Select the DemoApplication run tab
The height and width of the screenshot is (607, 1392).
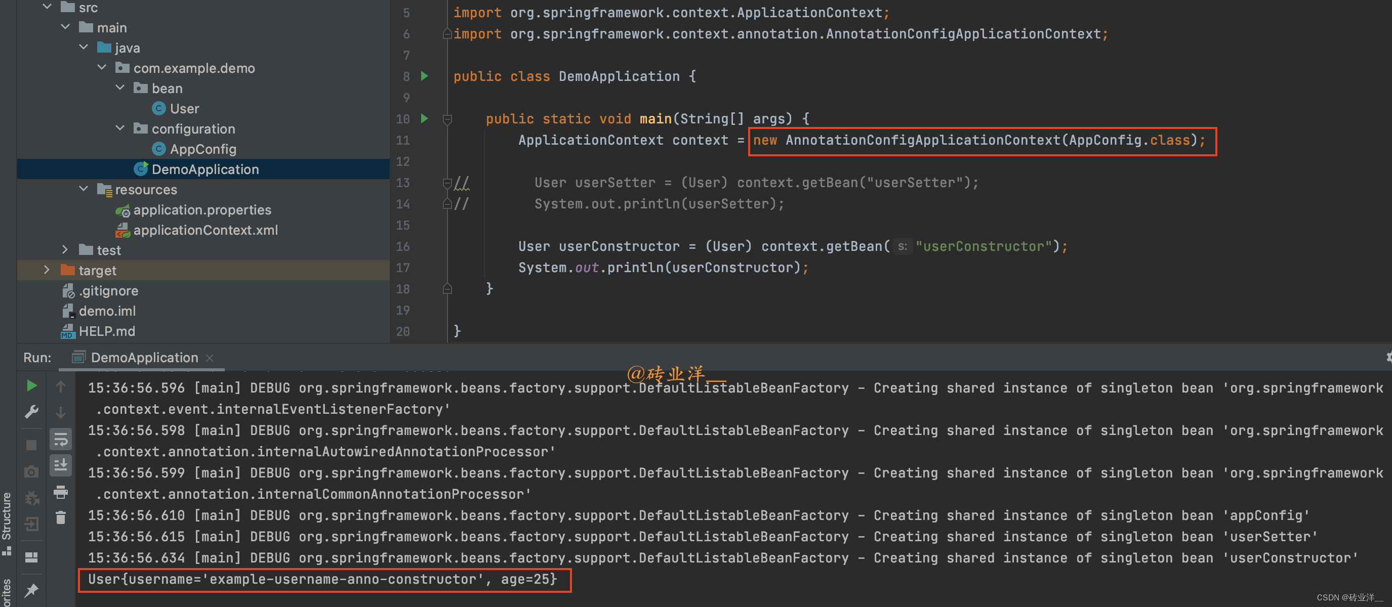[144, 358]
